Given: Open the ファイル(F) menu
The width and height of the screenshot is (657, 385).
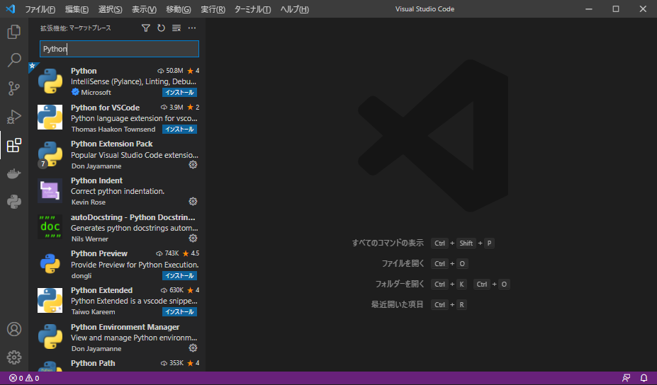Looking at the screenshot, I should click(x=40, y=9).
